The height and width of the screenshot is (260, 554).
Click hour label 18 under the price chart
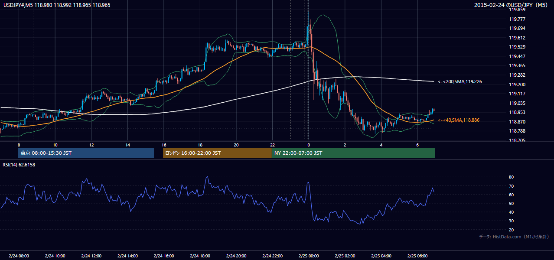(200, 145)
